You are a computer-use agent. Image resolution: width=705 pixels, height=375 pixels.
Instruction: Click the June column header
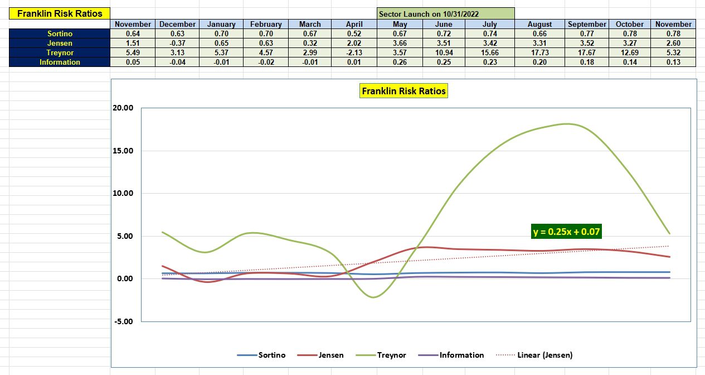point(443,24)
